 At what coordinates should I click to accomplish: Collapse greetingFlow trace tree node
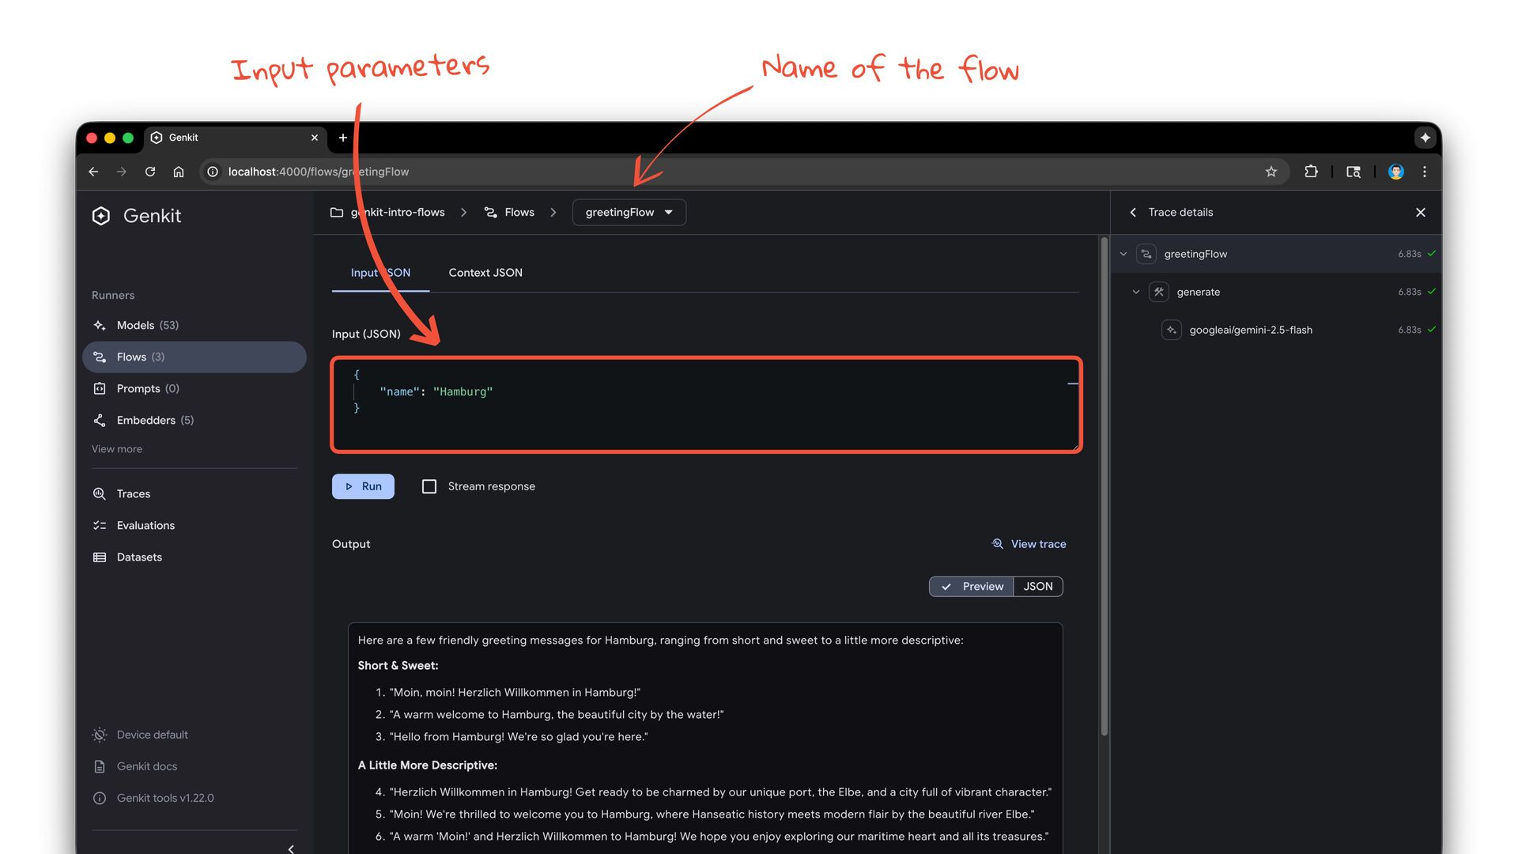click(1123, 254)
